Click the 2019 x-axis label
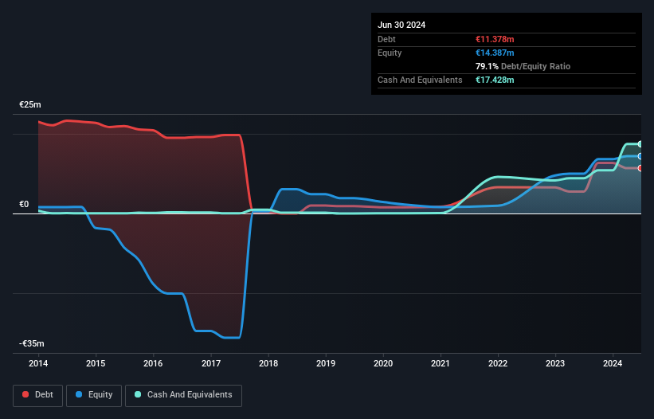The height and width of the screenshot is (419, 654). click(326, 363)
